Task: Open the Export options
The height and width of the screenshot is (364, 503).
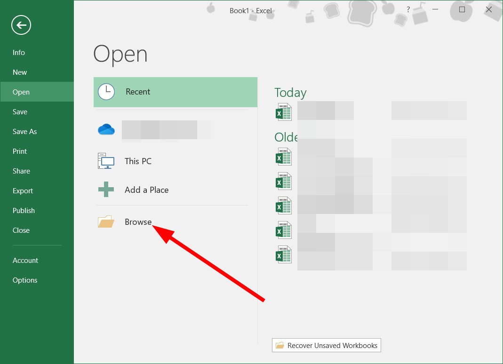Action: 23,191
